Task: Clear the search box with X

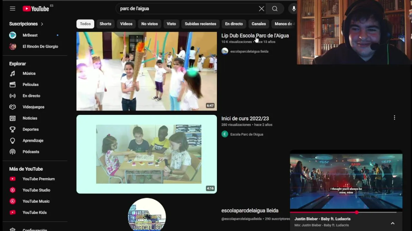Action: tap(261, 9)
